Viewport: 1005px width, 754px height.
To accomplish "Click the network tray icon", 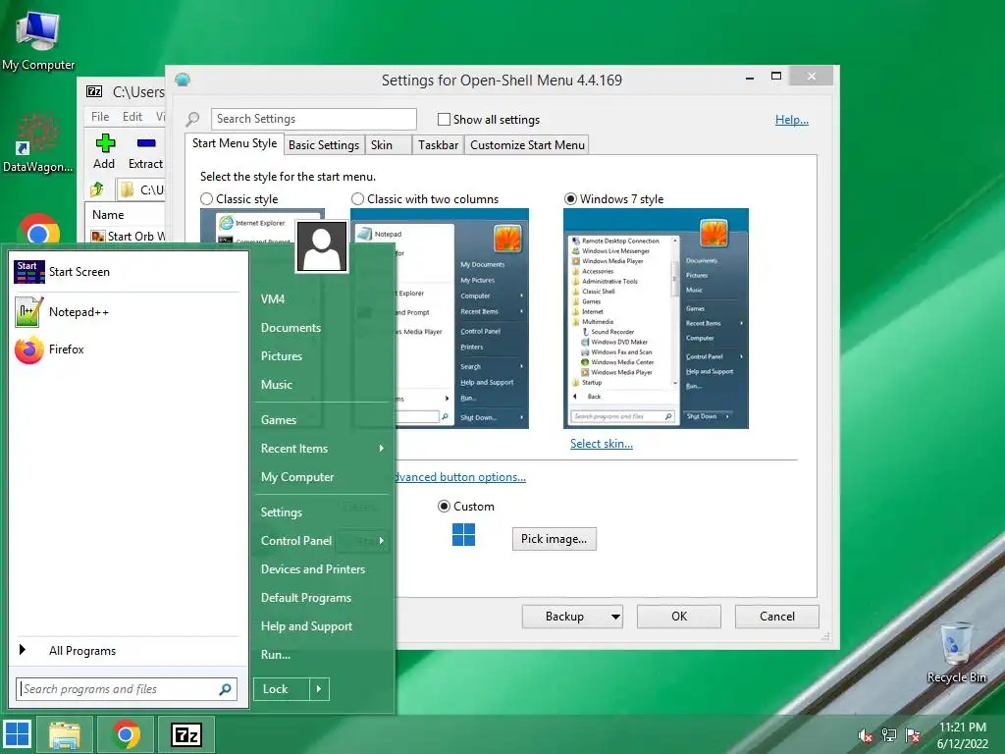I will 889,735.
